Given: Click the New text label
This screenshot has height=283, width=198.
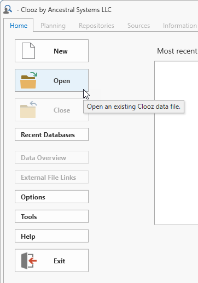Looking at the screenshot, I should [x=61, y=51].
